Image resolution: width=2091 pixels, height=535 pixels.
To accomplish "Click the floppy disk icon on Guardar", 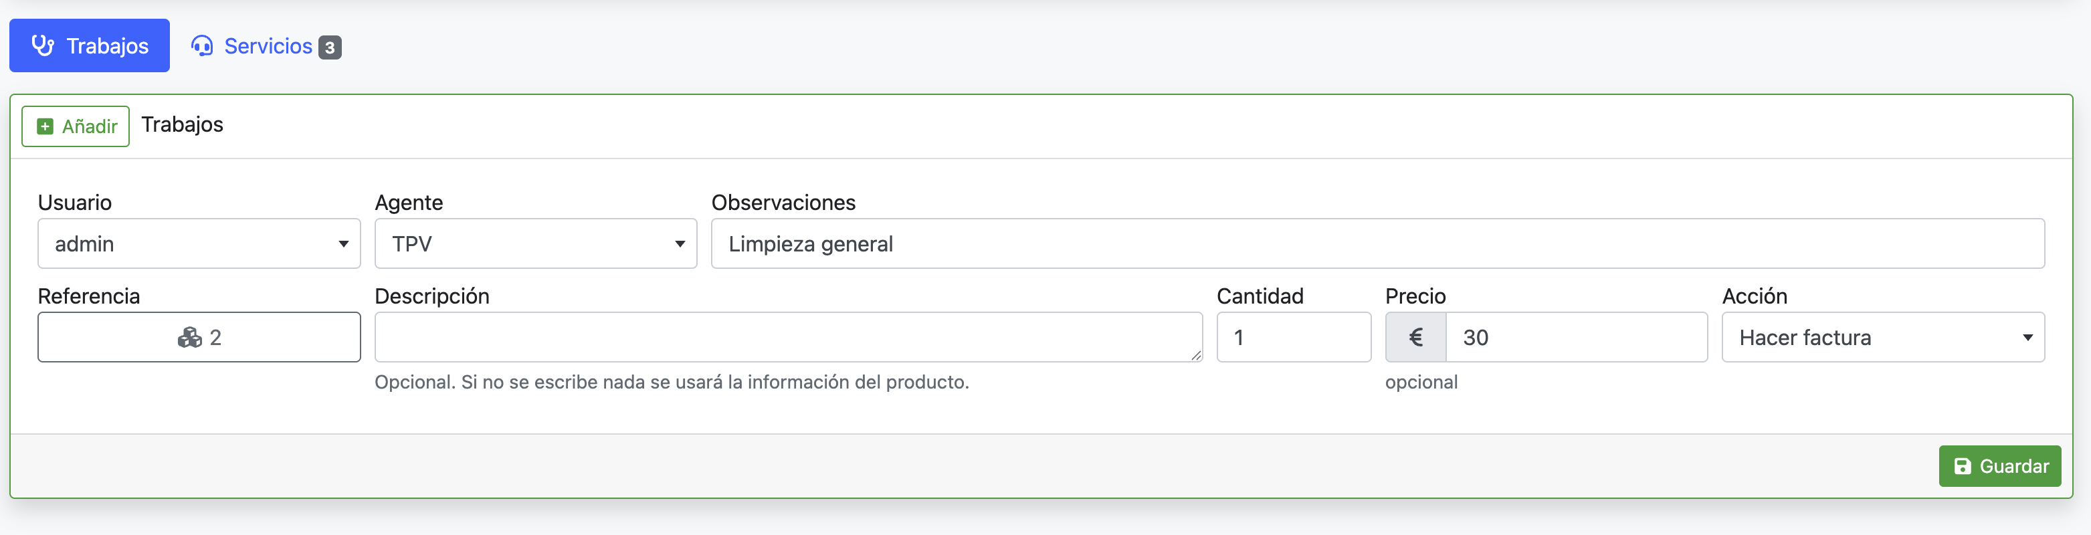I will (x=1962, y=466).
